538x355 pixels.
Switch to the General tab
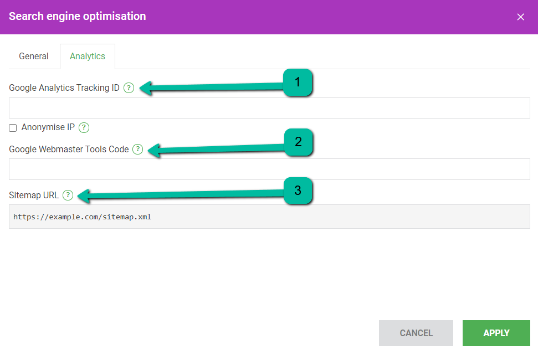click(34, 56)
